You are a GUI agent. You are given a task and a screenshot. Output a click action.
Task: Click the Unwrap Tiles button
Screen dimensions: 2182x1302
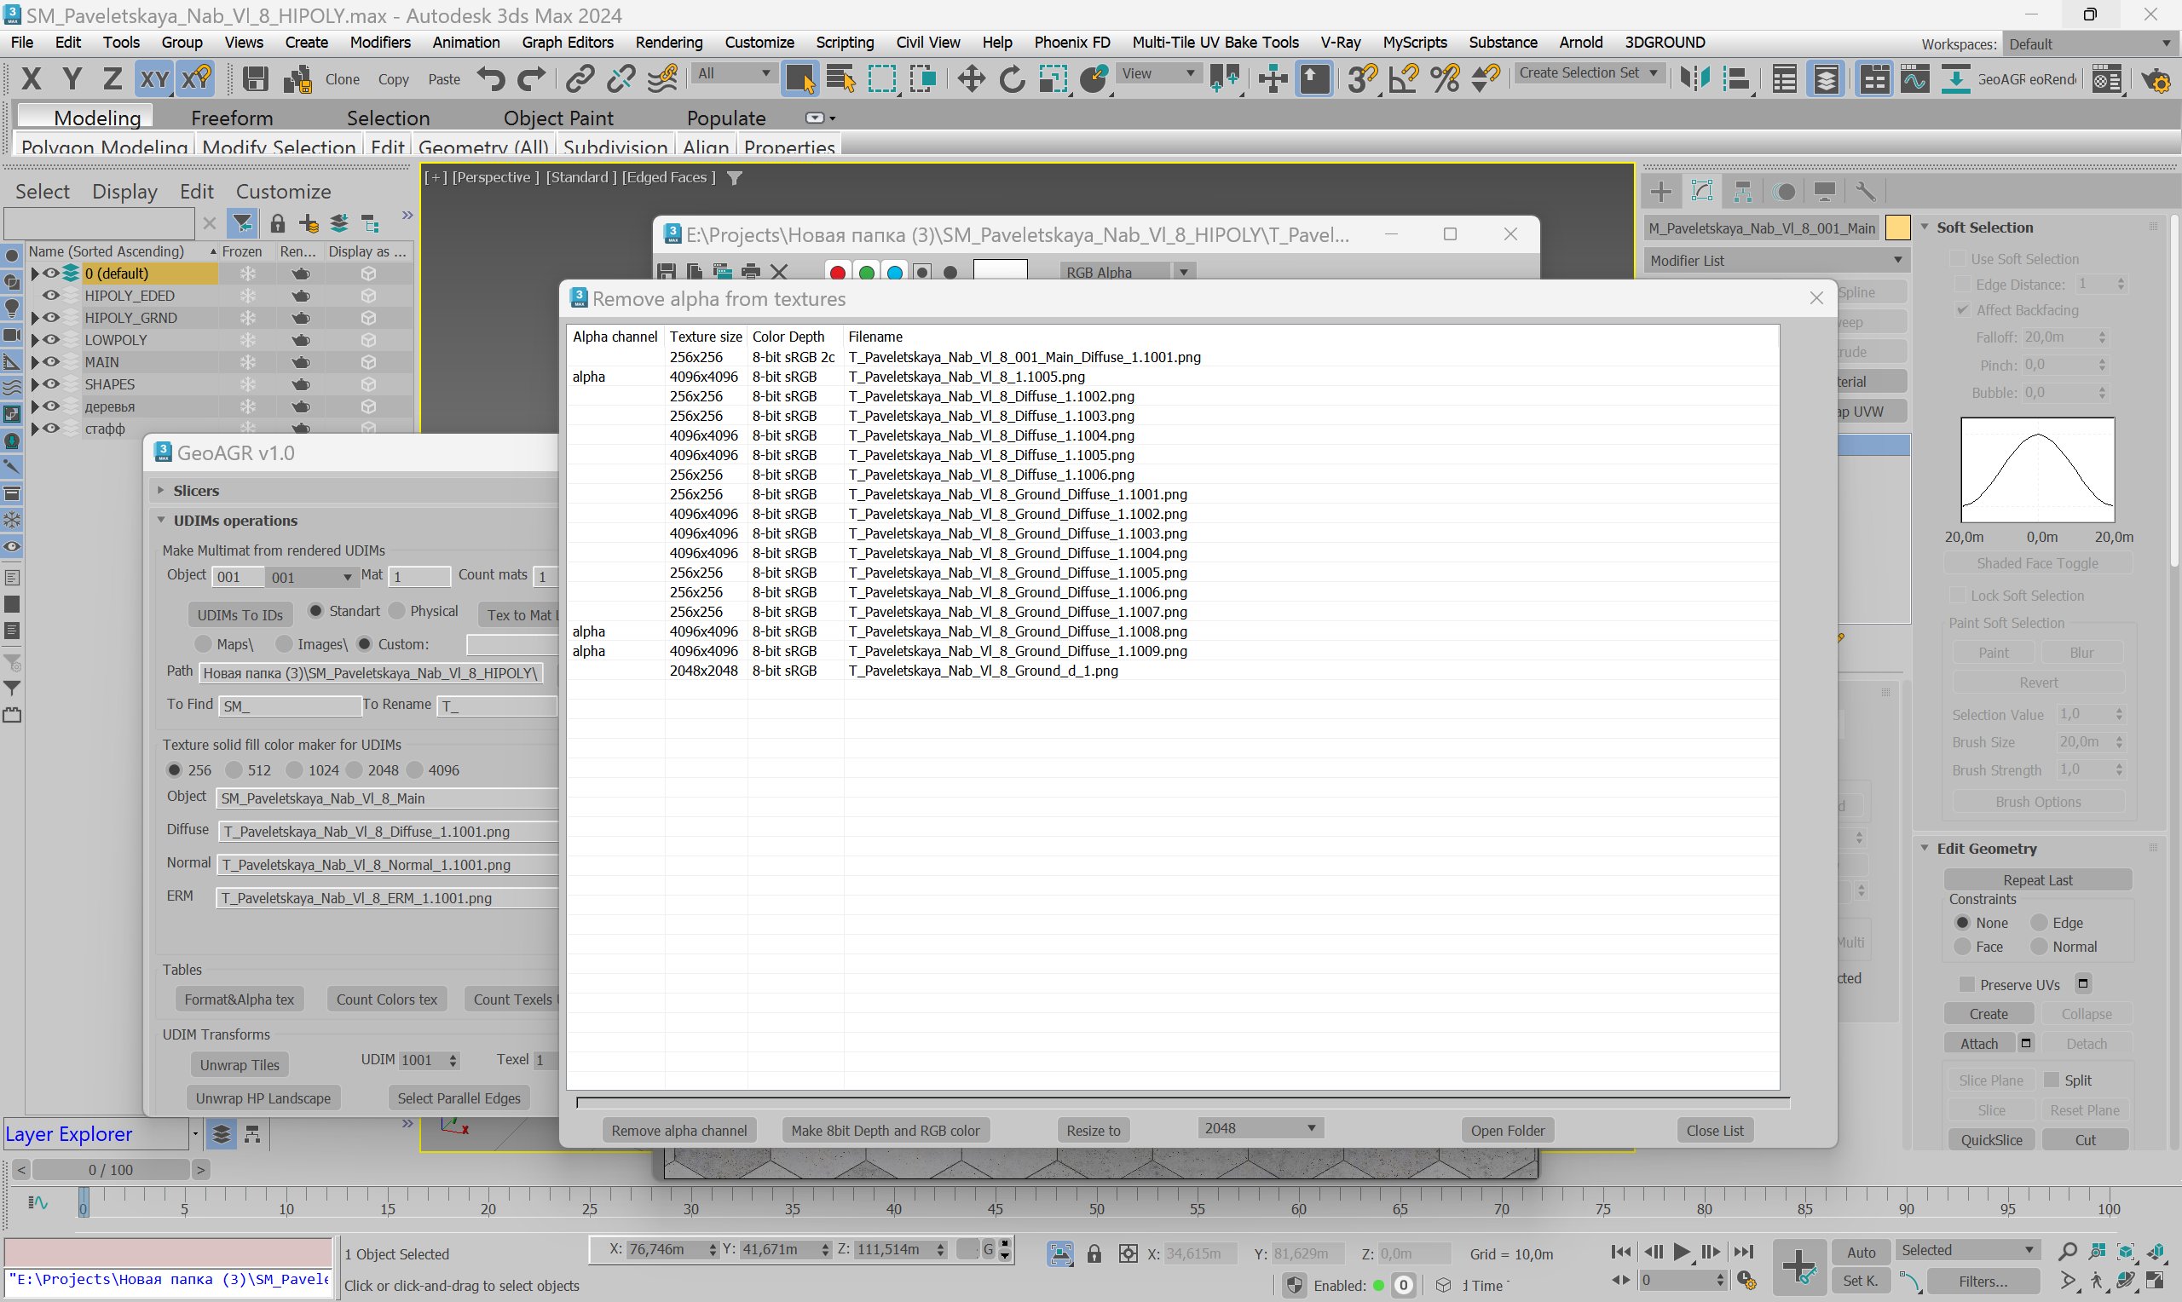tap(240, 1065)
